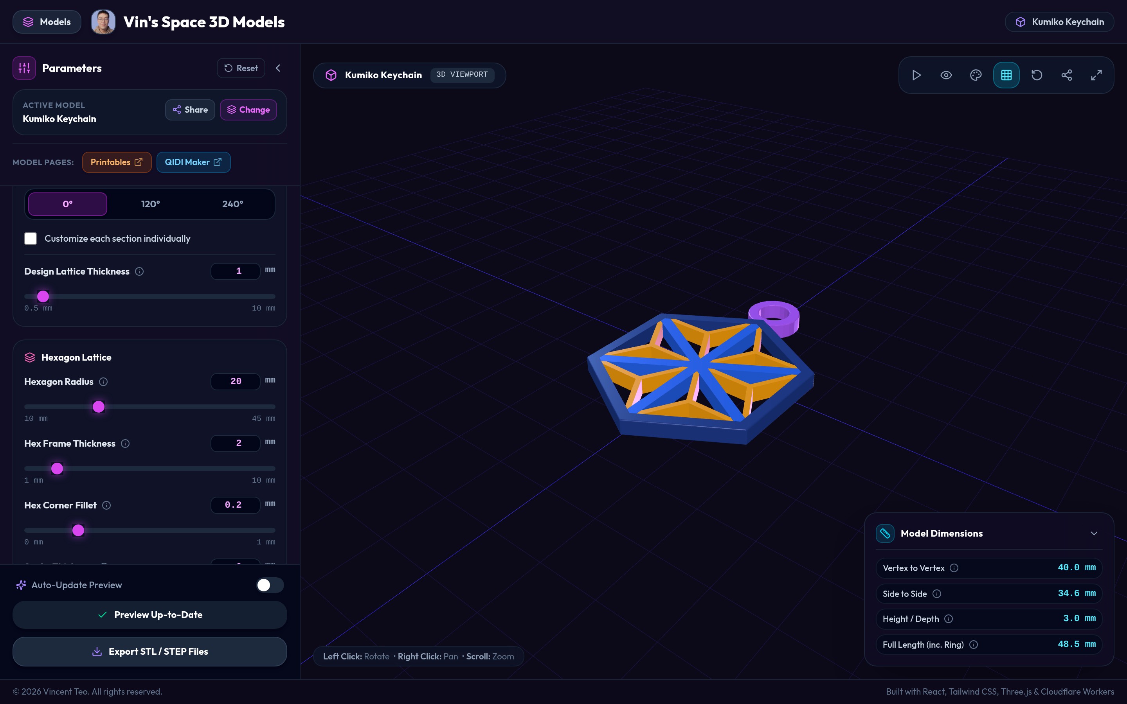1127x704 pixels.
Task: Click the hexagon keychain 3D model
Action: tap(700, 378)
